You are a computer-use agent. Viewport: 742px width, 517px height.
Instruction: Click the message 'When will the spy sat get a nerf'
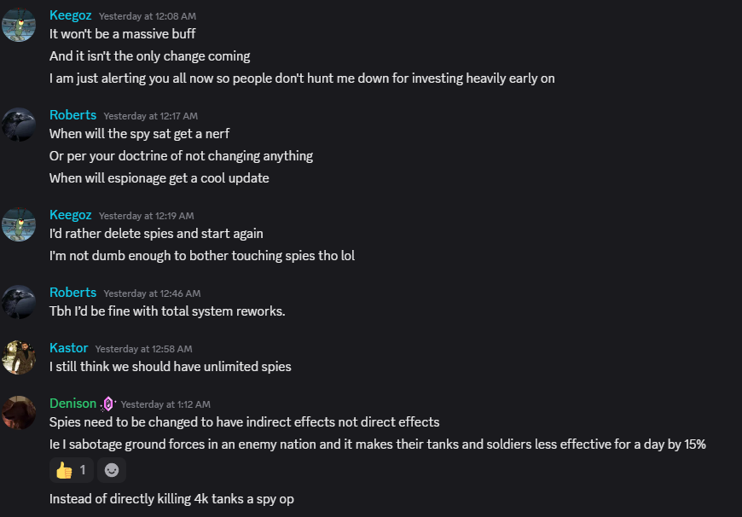[x=140, y=134]
